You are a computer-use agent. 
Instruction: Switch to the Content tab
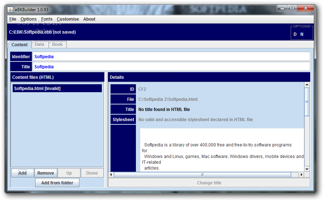coord(20,45)
